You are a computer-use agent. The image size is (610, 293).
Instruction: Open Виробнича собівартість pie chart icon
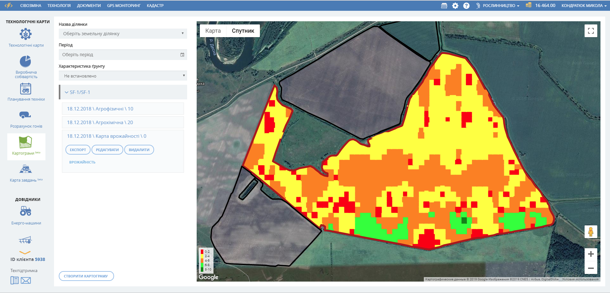point(25,61)
